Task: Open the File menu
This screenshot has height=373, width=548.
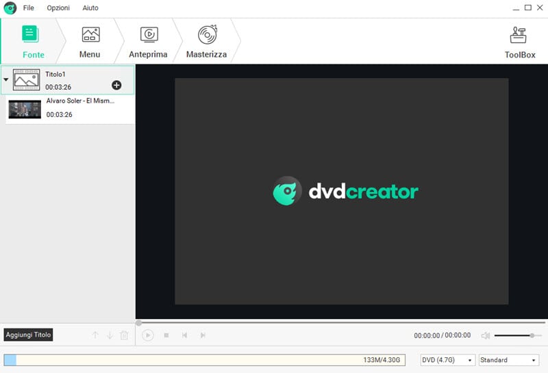Action: (x=28, y=8)
